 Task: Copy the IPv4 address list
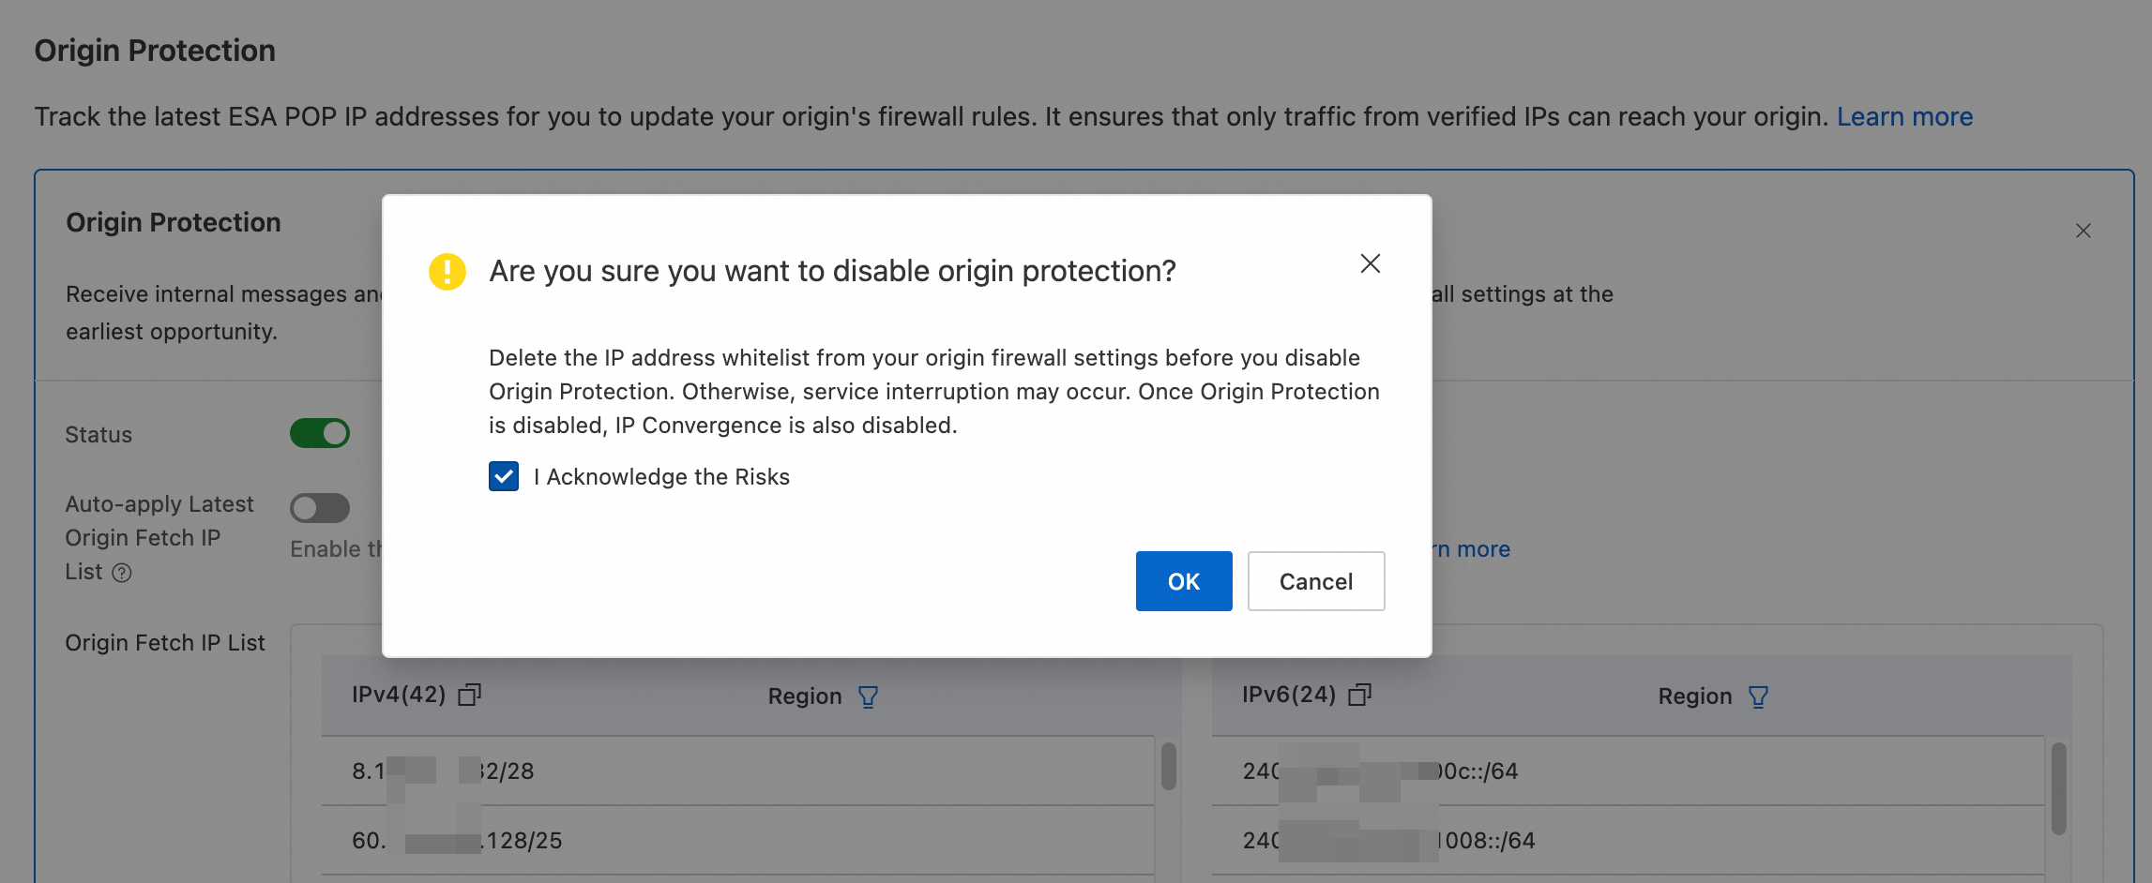point(469,695)
